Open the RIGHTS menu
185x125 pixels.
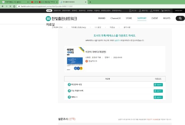(x=167, y=18)
